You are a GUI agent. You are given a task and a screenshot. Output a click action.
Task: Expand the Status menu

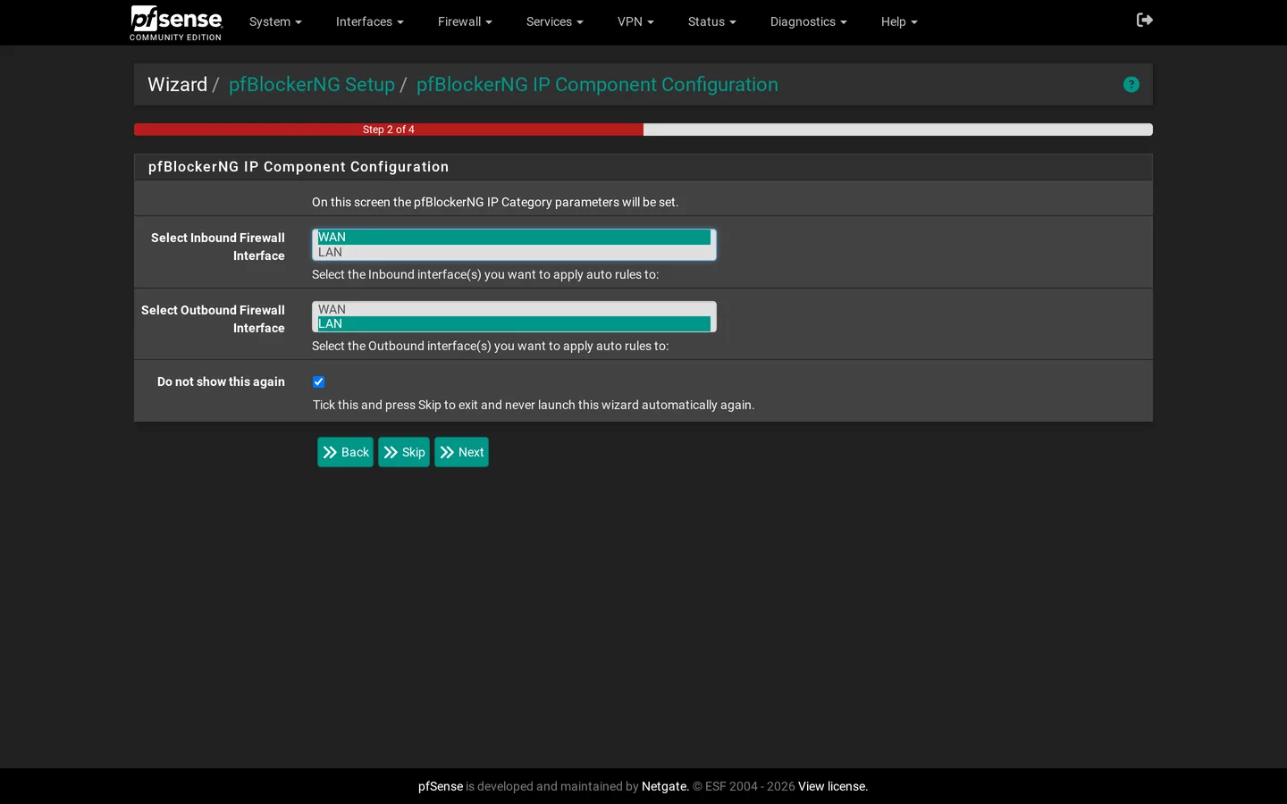tap(711, 22)
